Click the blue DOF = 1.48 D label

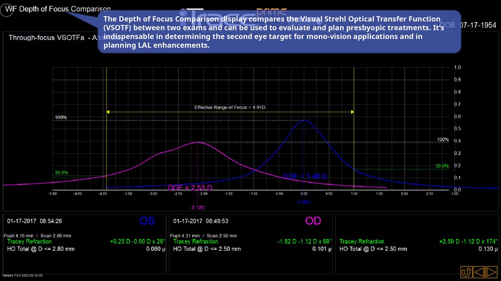305,176
